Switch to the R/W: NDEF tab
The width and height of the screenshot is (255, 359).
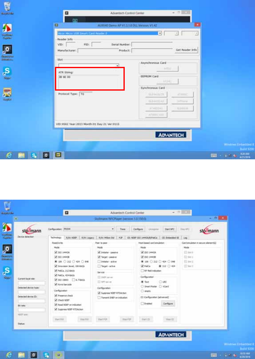[71, 238]
